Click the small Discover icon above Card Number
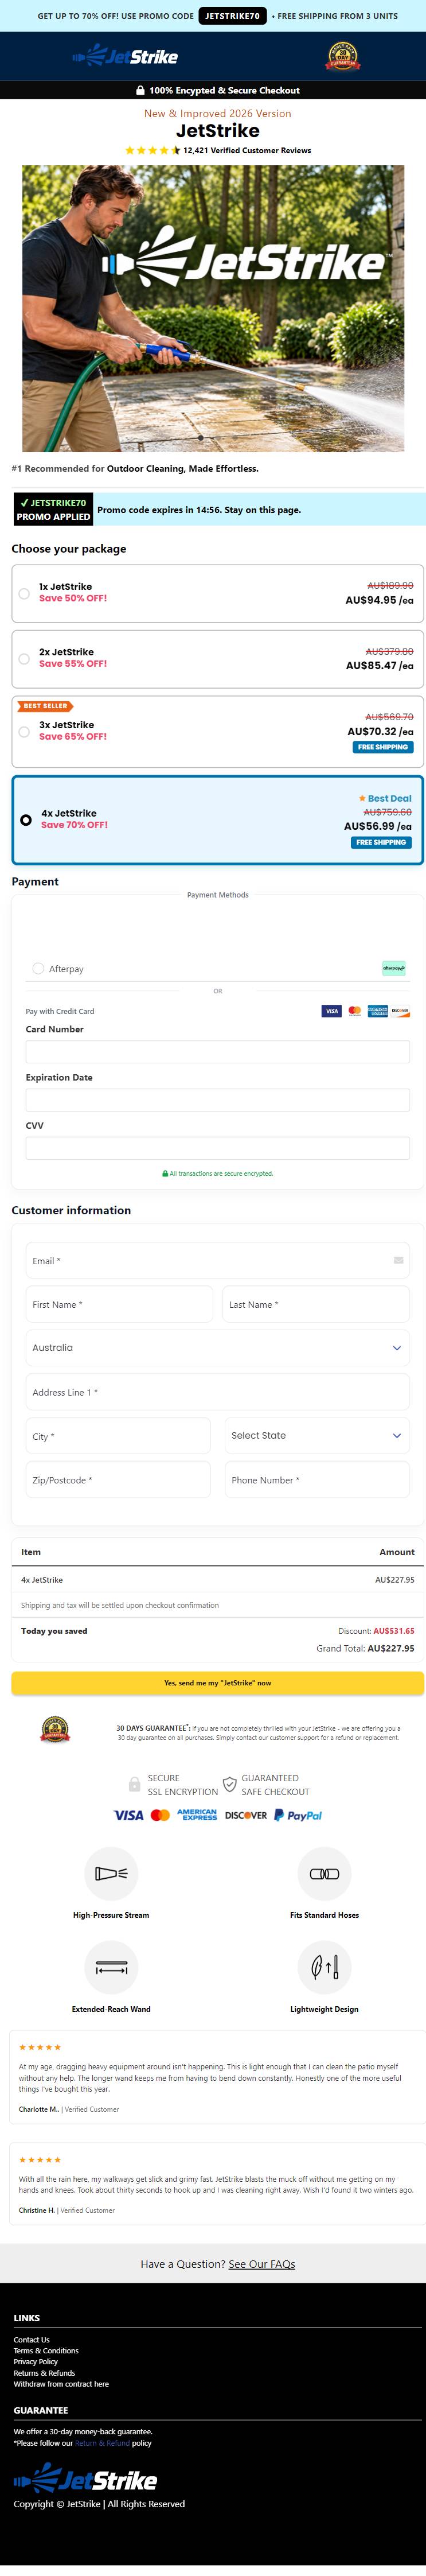Viewport: 426px width, 2576px height. [x=400, y=1011]
